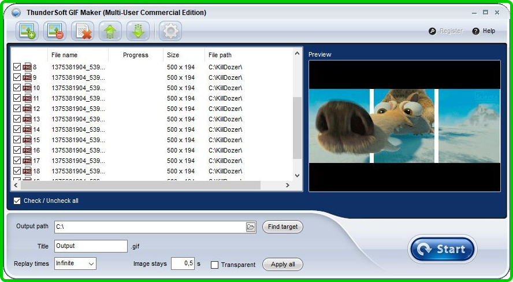Maximize the GIF Maker window
513x282 pixels.
click(x=485, y=13)
